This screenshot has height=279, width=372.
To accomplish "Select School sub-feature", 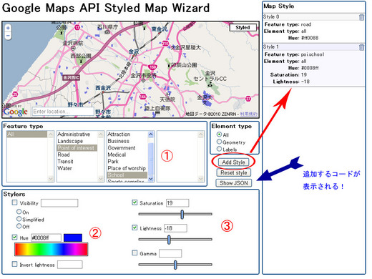I will click(x=127, y=175).
